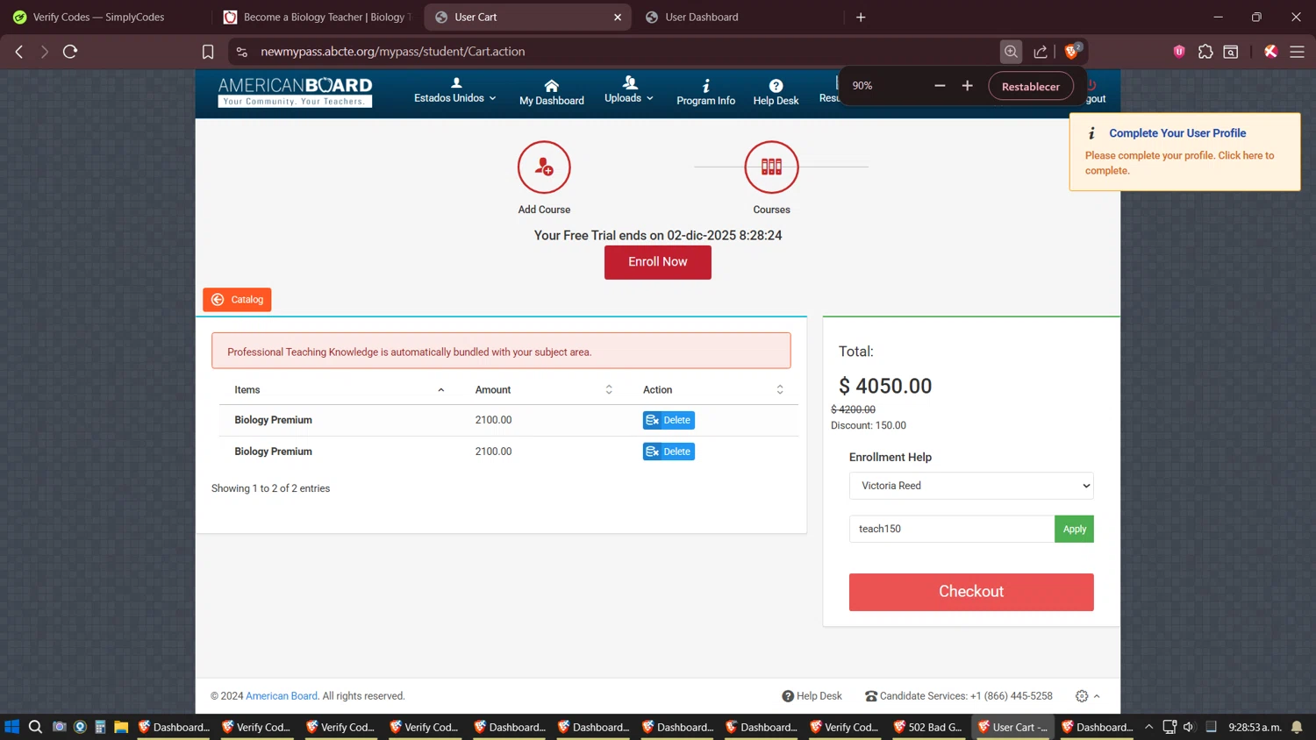
Task: Click the Candidate Services phone number
Action: pos(1012,696)
